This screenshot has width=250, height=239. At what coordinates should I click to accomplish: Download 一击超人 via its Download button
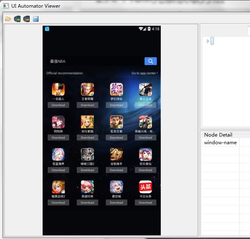click(x=58, y=105)
